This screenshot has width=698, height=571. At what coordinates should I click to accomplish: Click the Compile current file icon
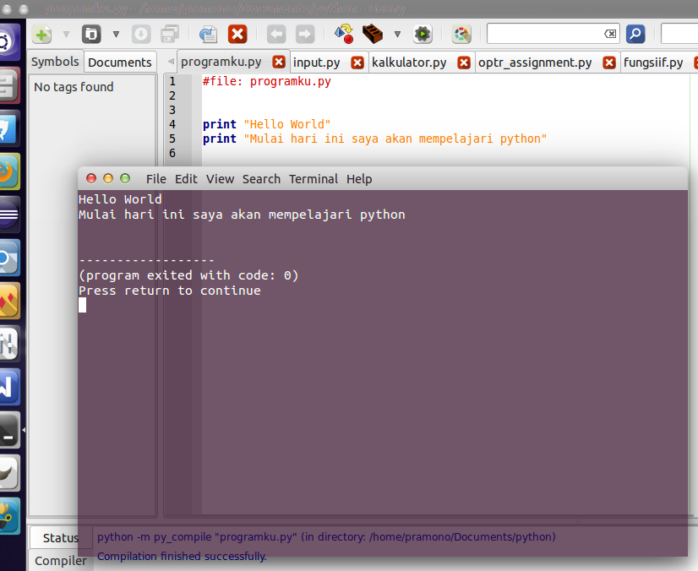(344, 35)
